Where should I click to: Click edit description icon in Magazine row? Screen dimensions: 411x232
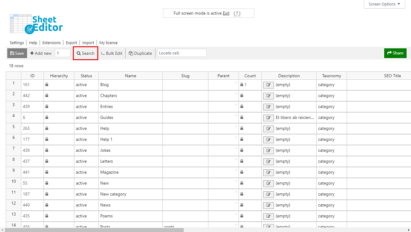(268, 172)
